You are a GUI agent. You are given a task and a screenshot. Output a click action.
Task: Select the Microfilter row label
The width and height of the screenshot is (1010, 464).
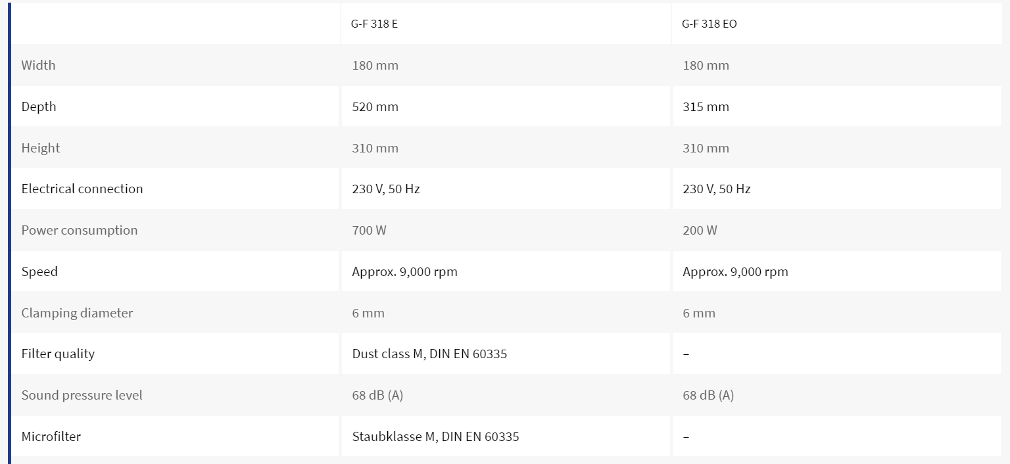pyautogui.click(x=51, y=436)
